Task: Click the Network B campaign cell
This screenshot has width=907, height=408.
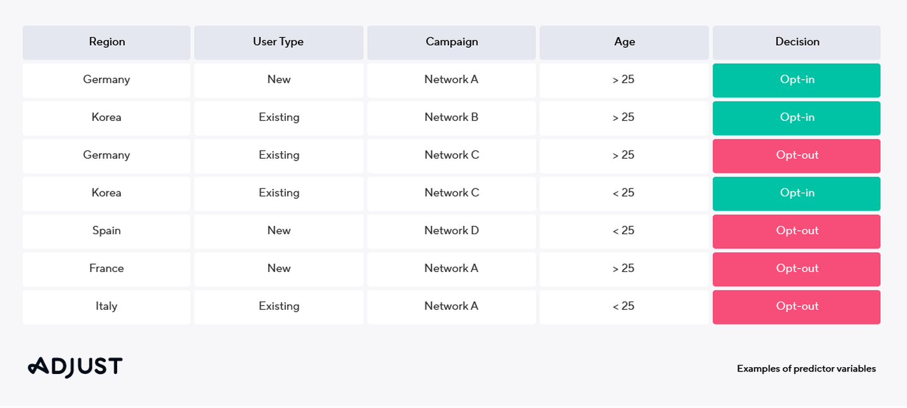Action: (452, 118)
